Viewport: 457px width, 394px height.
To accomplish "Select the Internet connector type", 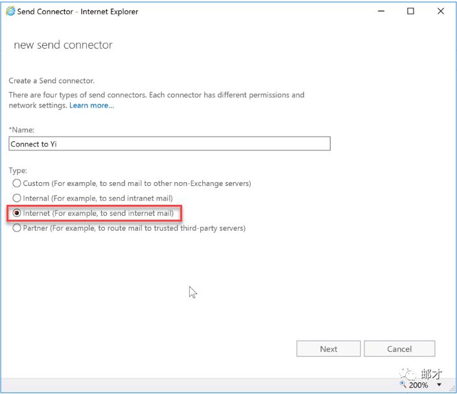I will (x=17, y=213).
